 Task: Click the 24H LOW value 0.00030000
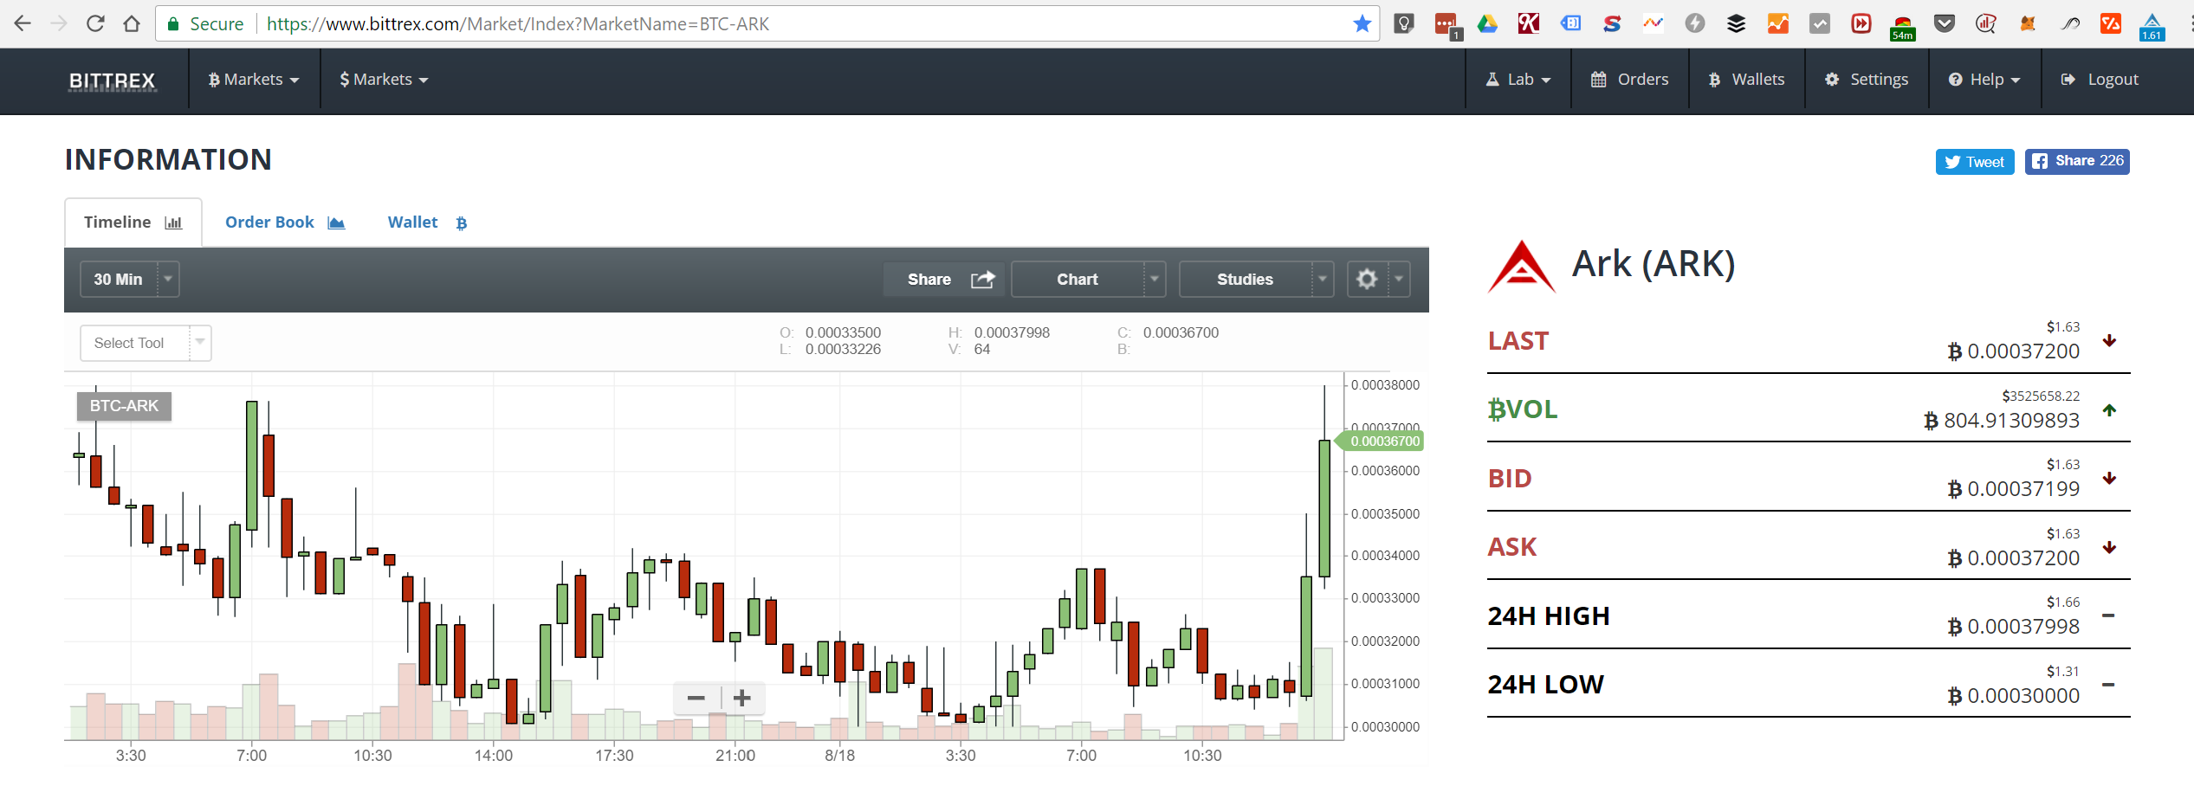pyautogui.click(x=2013, y=696)
